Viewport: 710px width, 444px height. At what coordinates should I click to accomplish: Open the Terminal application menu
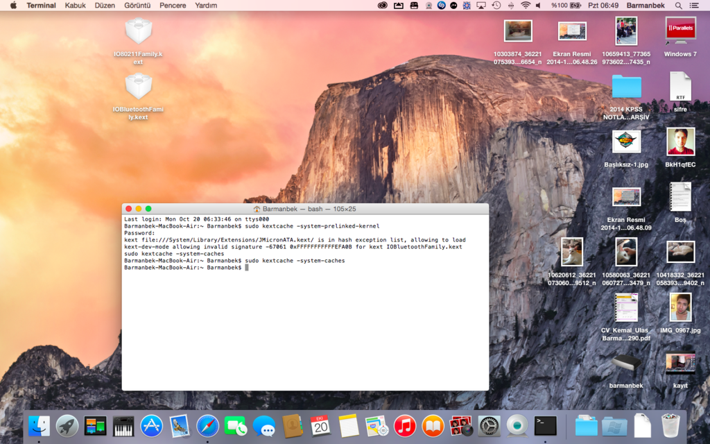(x=41, y=6)
